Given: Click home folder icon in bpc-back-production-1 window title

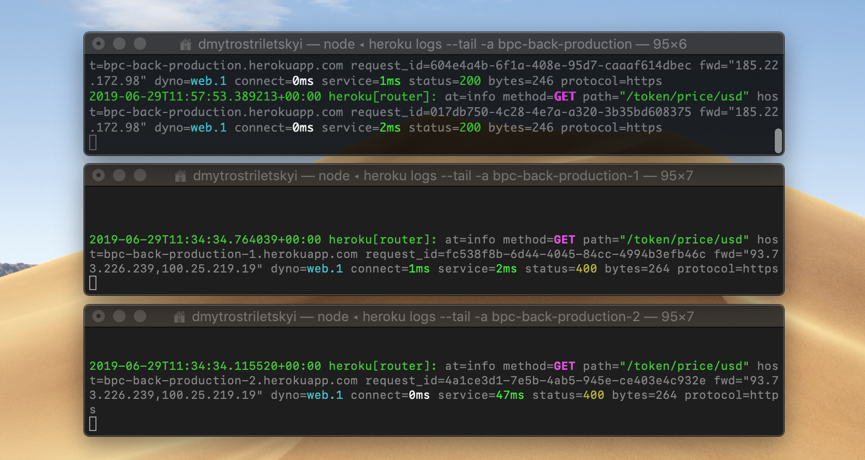Looking at the screenshot, I should point(180,176).
